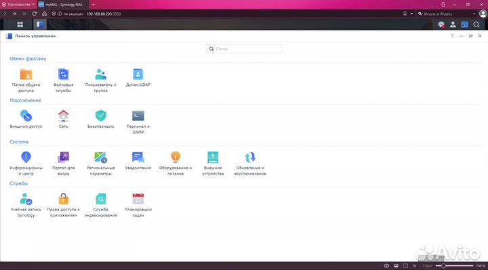488x270 pixels.
Task: Open DSM notifications chat icon
Action: click(x=441, y=24)
